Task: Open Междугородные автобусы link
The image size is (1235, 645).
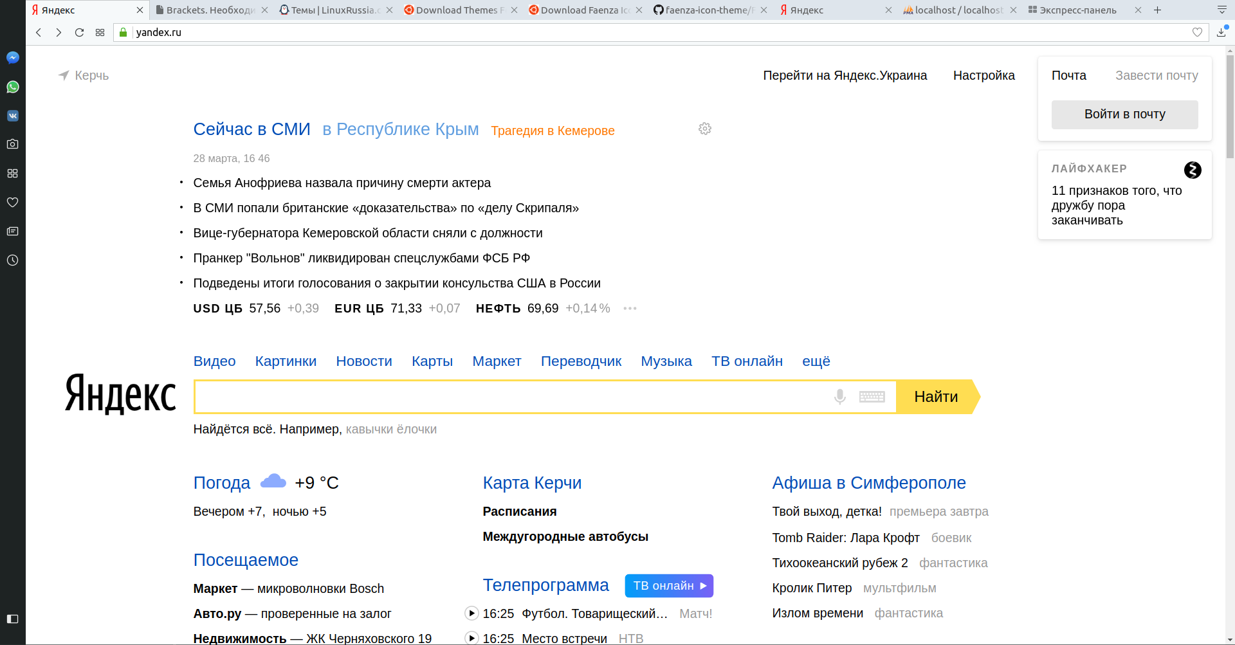Action: tap(565, 536)
